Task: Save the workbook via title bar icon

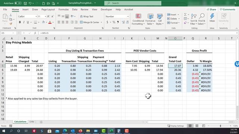Action: (x=25, y=3)
